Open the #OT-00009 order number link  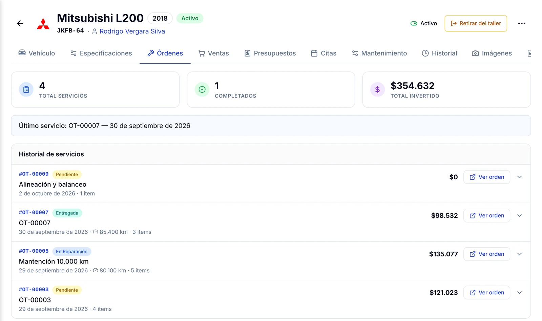pyautogui.click(x=34, y=174)
